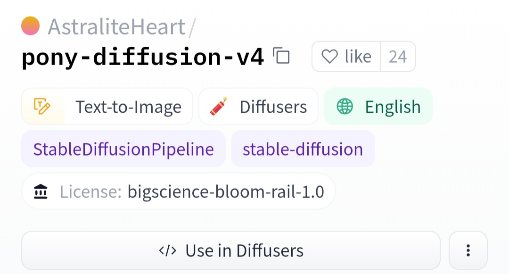
Task: Open the three-dot more options menu
Action: point(468,250)
